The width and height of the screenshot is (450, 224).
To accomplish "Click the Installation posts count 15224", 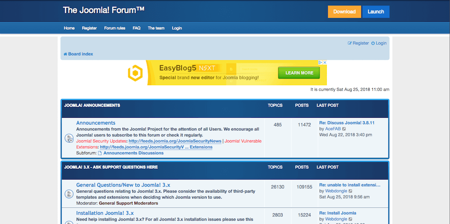I will tap(304, 215).
